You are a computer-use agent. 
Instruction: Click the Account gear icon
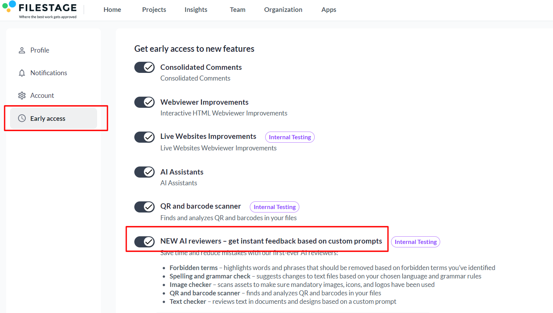coord(22,96)
